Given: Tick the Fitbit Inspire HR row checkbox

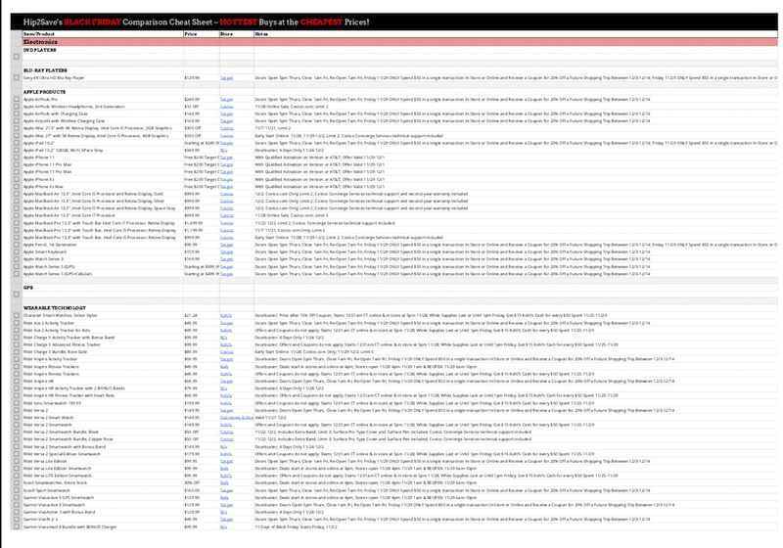Looking at the screenshot, I should click(x=17, y=381).
